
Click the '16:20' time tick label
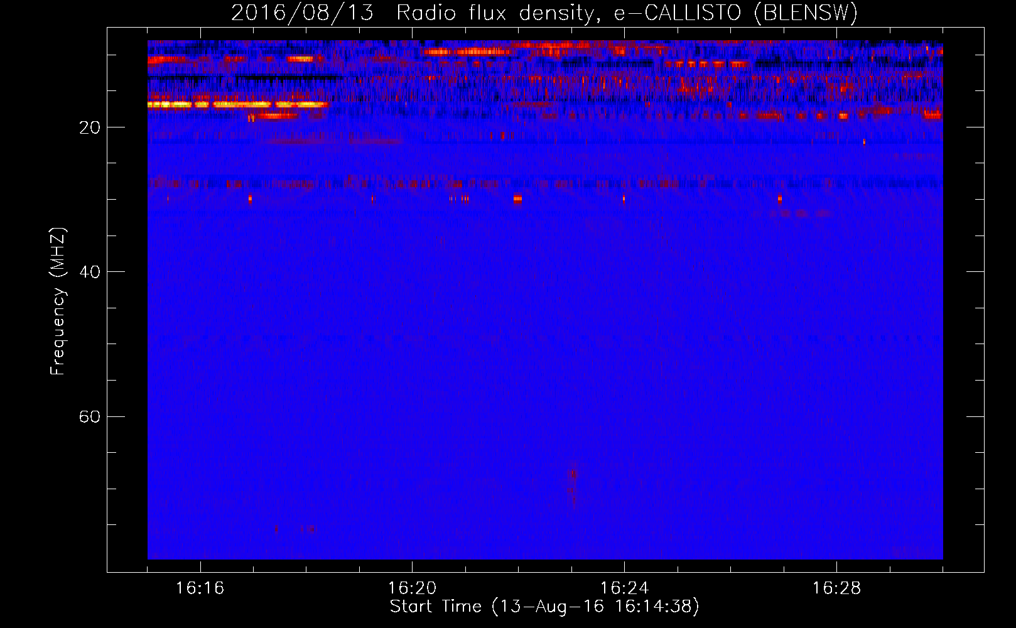tap(412, 588)
